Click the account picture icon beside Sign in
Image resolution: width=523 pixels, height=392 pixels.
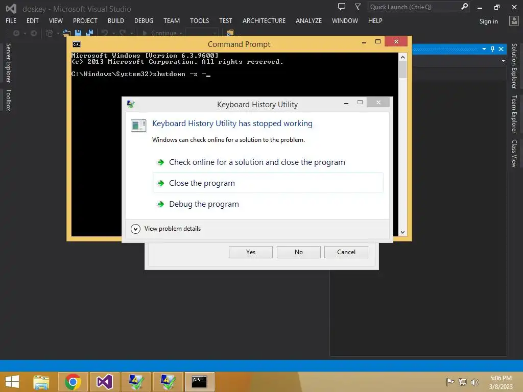[514, 21]
